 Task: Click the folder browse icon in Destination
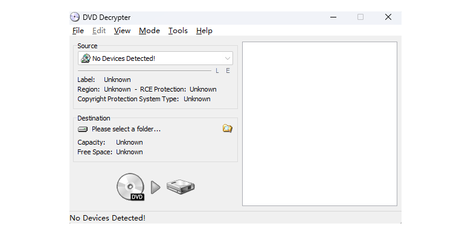[228, 128]
